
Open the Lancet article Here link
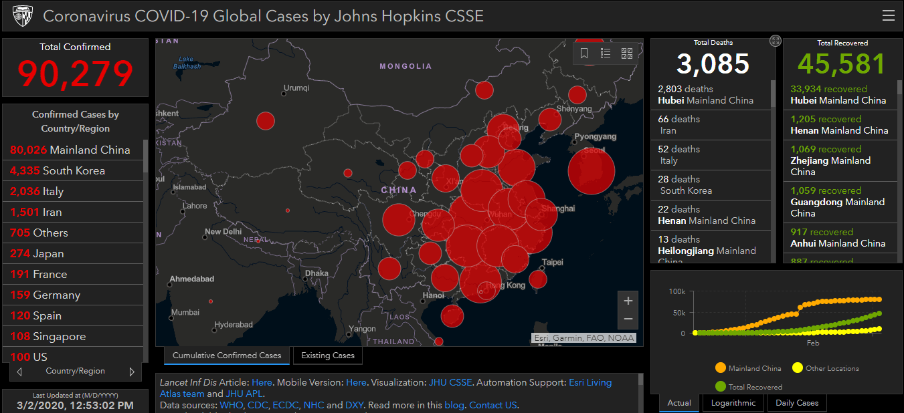pyautogui.click(x=262, y=383)
